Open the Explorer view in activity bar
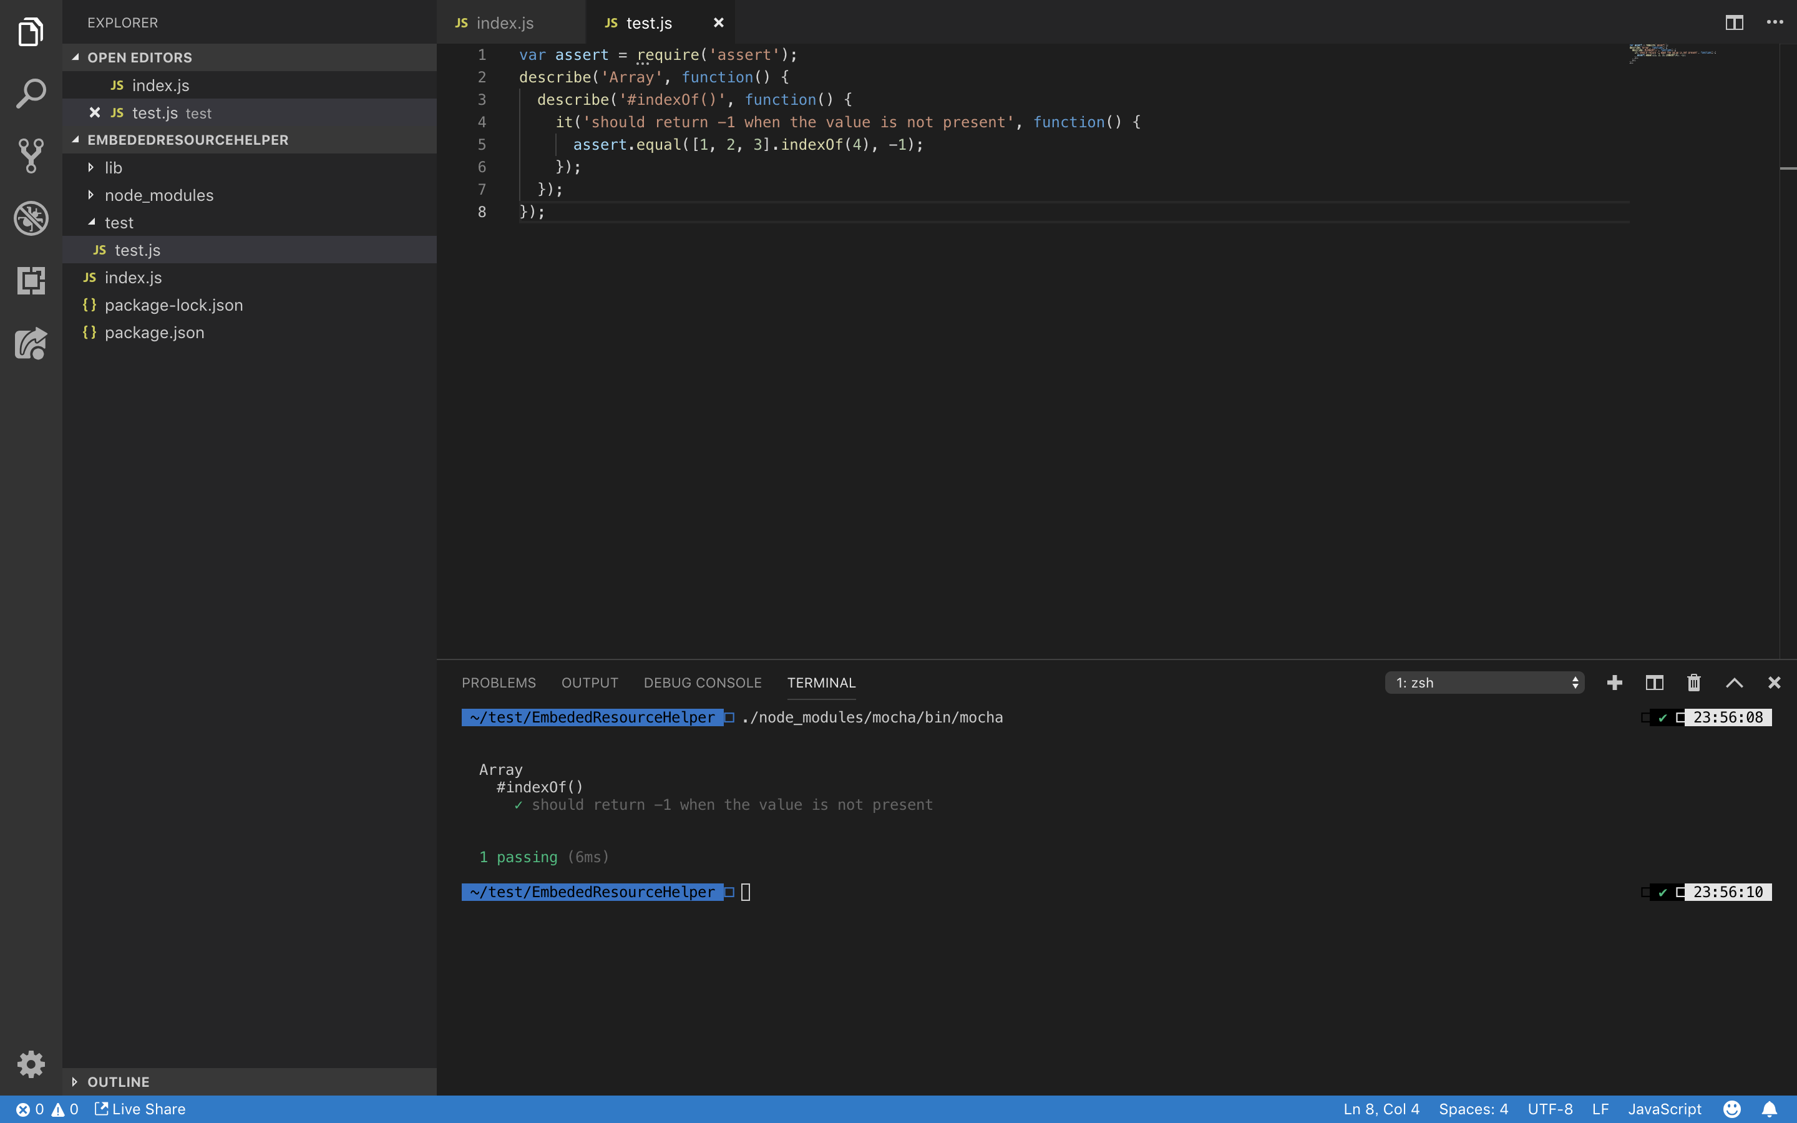Viewport: 1797px width, 1123px height. pos(31,32)
